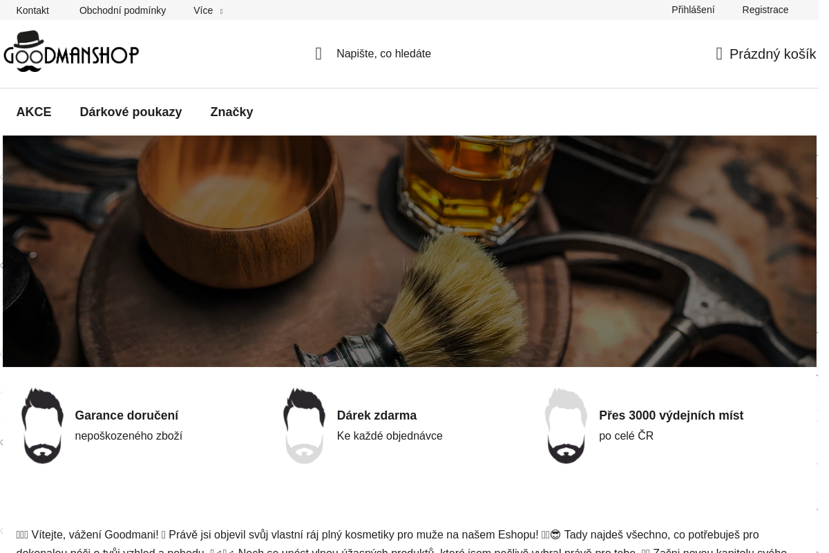Screen dimensions: 829x553
Task: Go to Přihlášení login
Action: (x=693, y=10)
